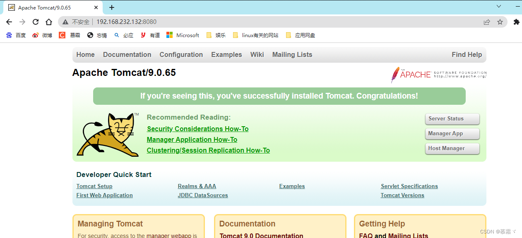This screenshot has height=238, width=522.
Task: Open the tab search chevron in title bar
Action: tap(499, 6)
